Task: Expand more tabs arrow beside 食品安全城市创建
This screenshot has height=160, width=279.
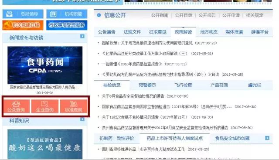Action: [x=267, y=138]
